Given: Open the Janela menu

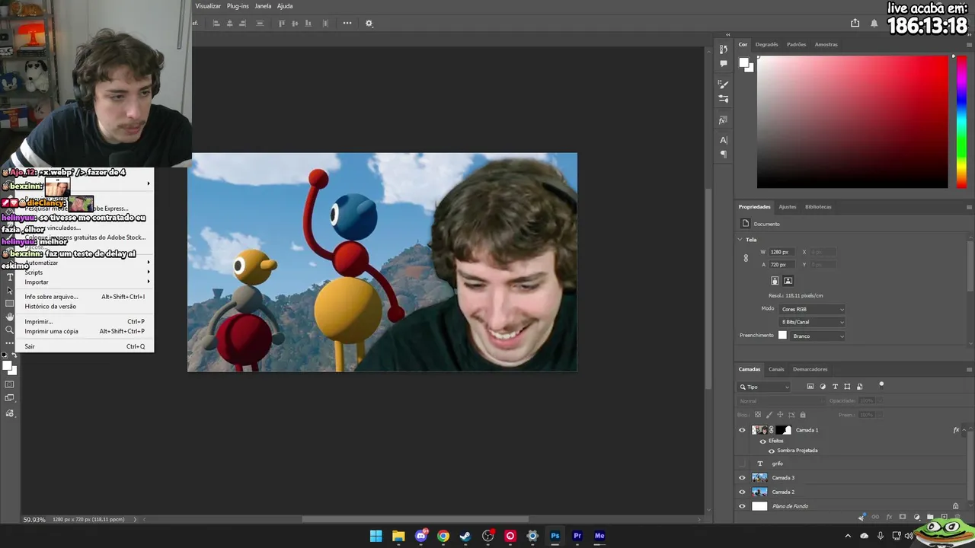Looking at the screenshot, I should point(263,6).
